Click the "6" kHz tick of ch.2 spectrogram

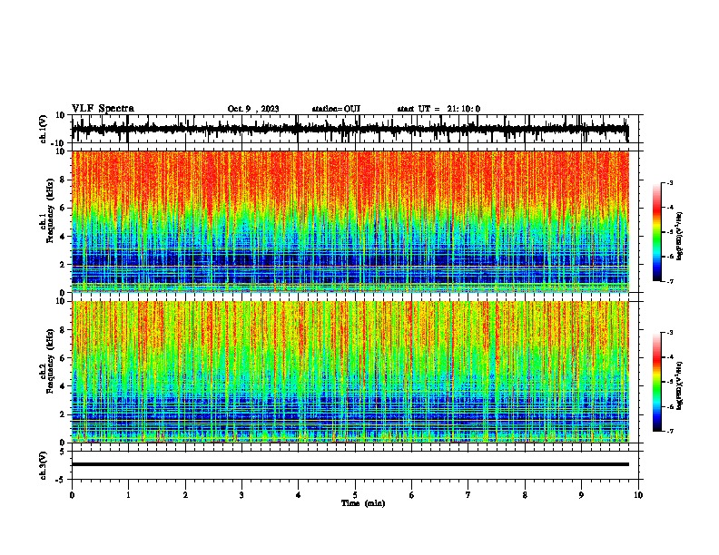click(x=63, y=358)
